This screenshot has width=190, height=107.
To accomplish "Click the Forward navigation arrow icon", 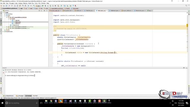I will 31,6.
